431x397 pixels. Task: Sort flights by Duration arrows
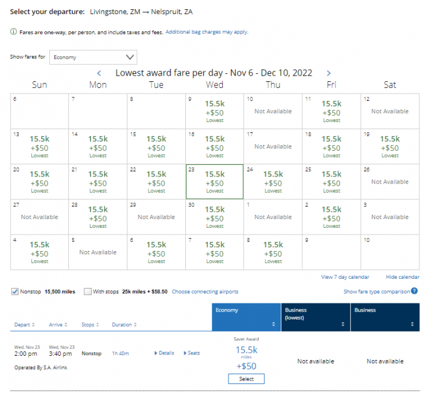tap(135, 324)
